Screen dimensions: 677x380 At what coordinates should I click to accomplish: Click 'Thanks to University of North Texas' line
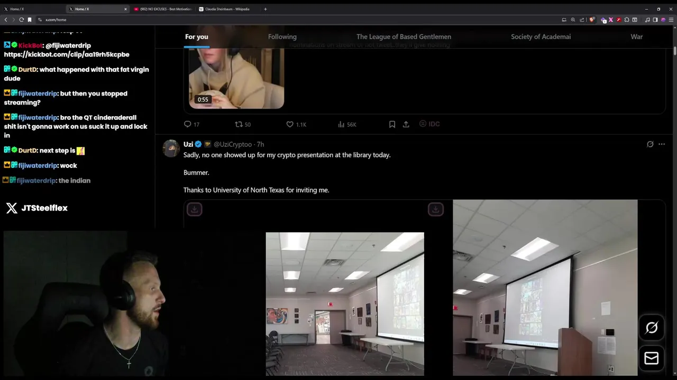pyautogui.click(x=256, y=190)
